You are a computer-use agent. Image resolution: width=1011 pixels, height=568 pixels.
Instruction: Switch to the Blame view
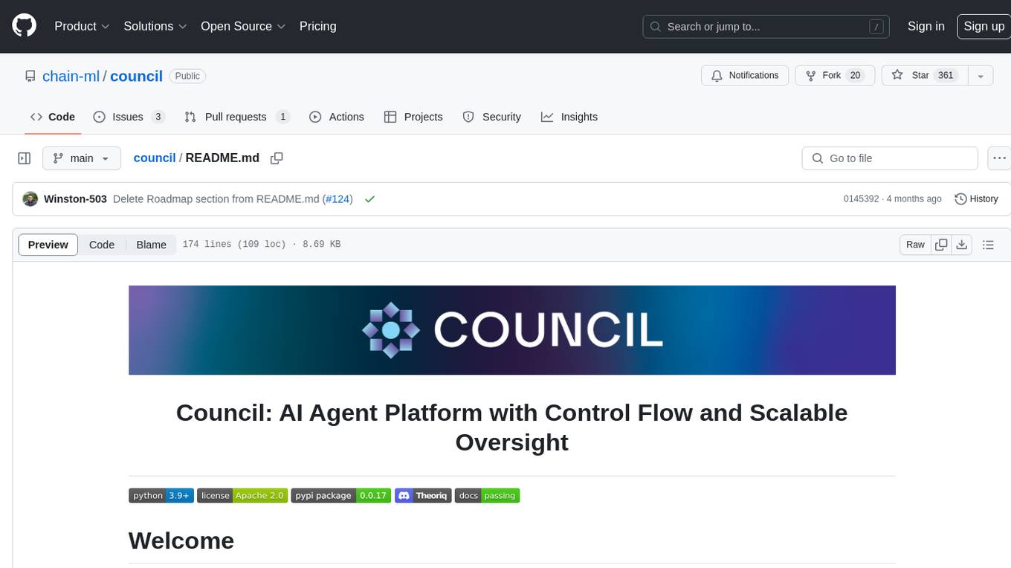click(151, 245)
